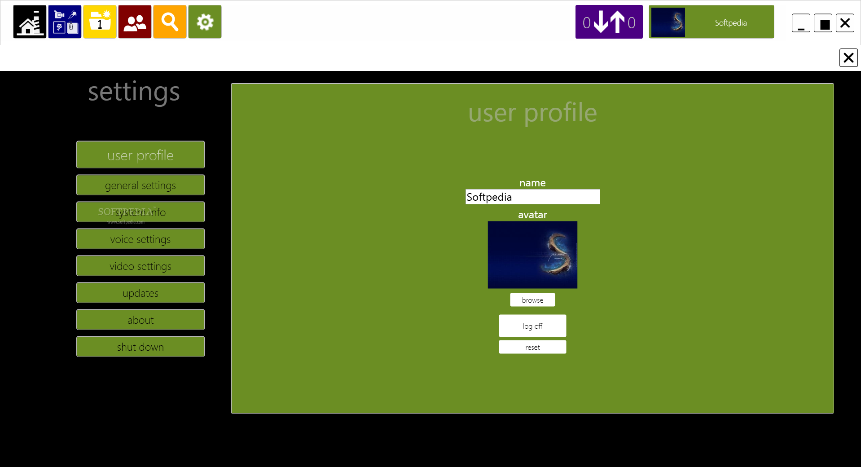
Task: Click the reset button
Action: [532, 347]
